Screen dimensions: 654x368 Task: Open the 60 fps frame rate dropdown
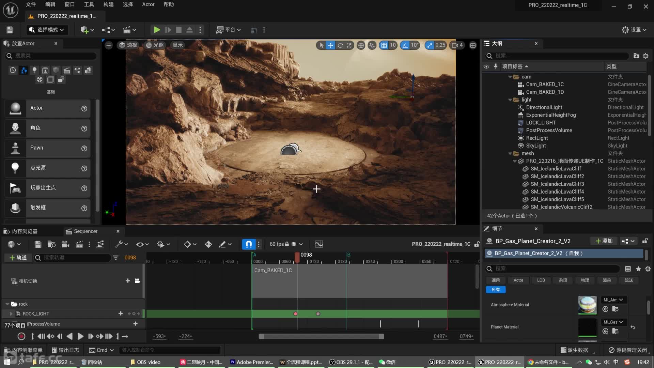(x=286, y=244)
